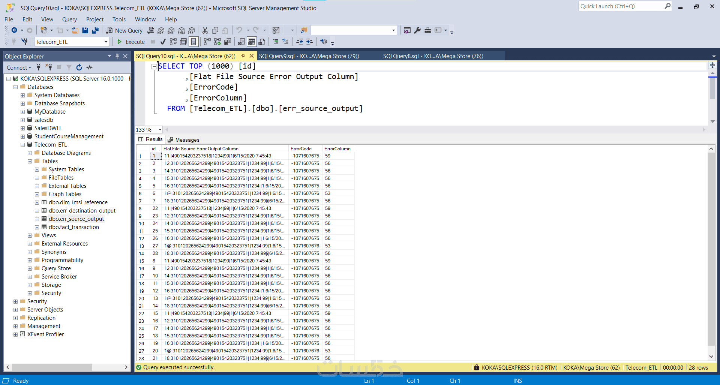Click the DAX query icon
720x385 pixels.
click(x=191, y=30)
